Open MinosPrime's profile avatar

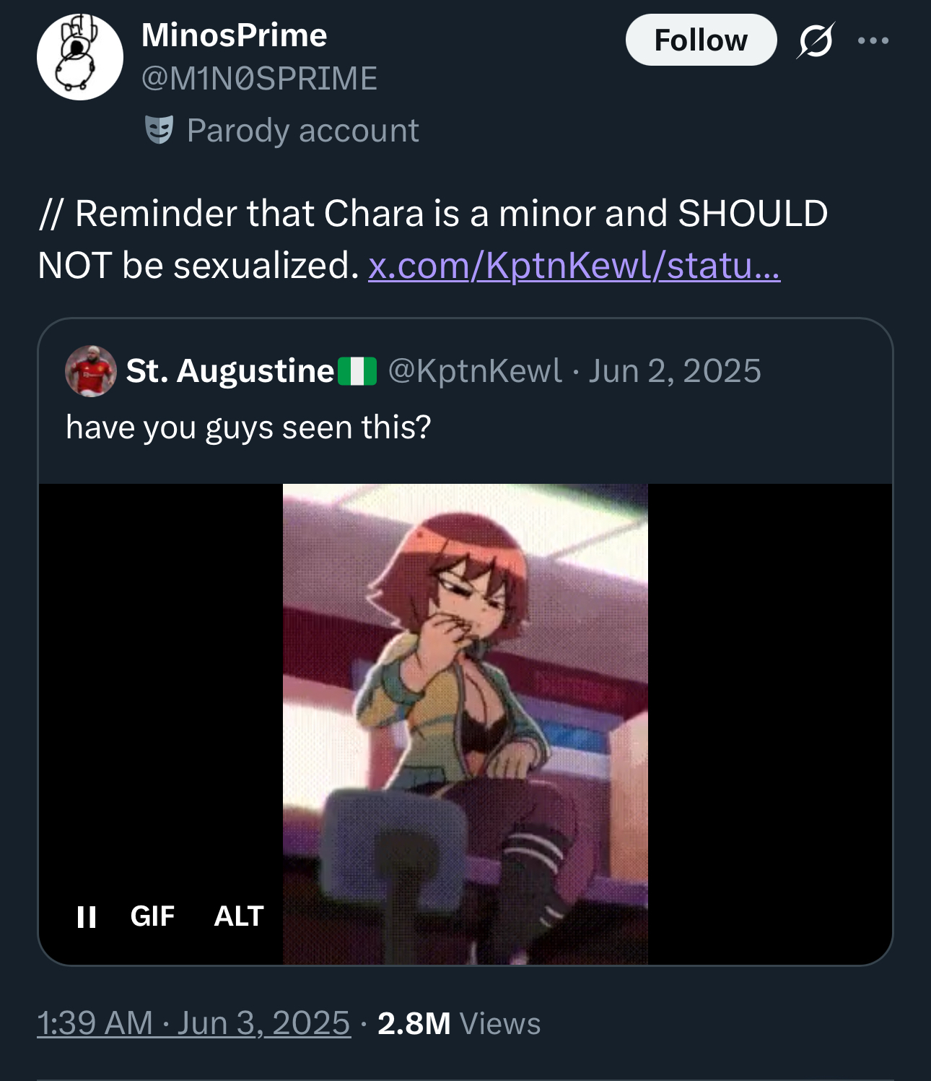point(80,57)
